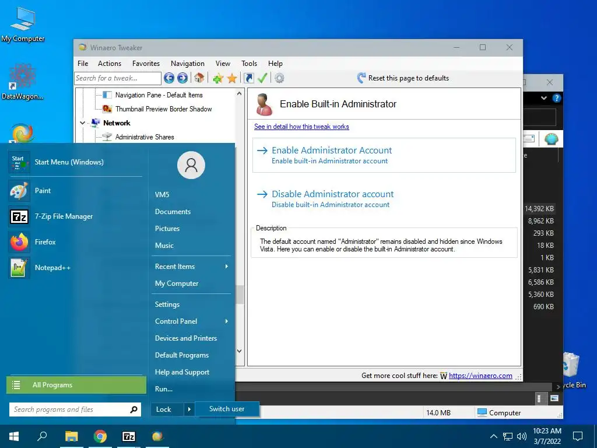Open the My Computer desktop icon
The width and height of the screenshot is (597, 448).
(23, 24)
